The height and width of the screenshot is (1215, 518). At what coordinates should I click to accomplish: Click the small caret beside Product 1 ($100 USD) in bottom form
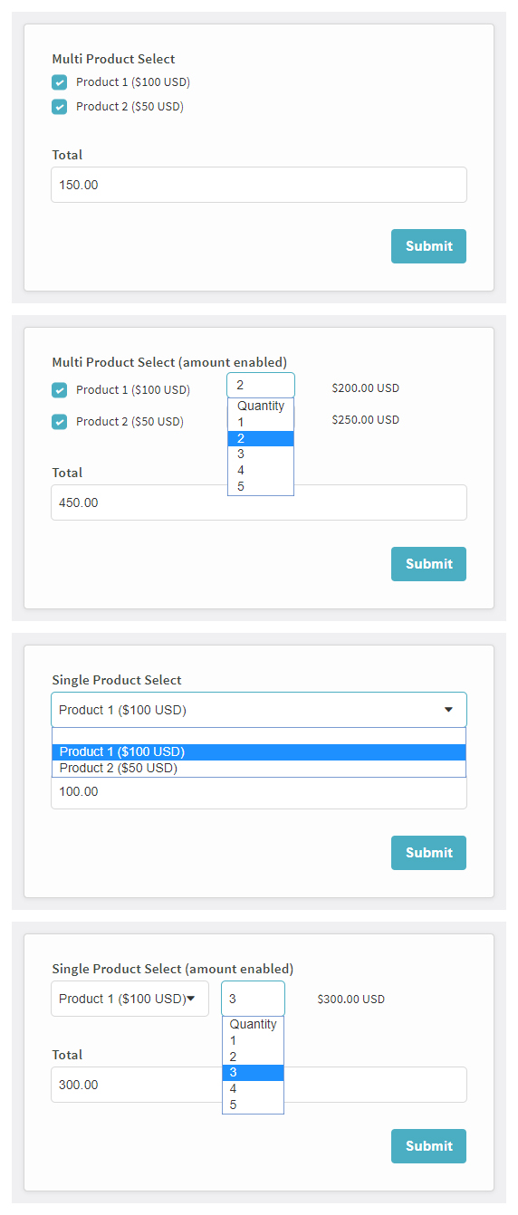190,999
